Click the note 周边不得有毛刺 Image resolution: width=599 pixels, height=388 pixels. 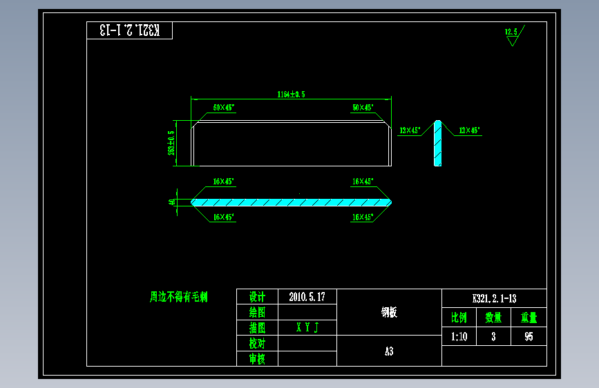click(x=178, y=297)
